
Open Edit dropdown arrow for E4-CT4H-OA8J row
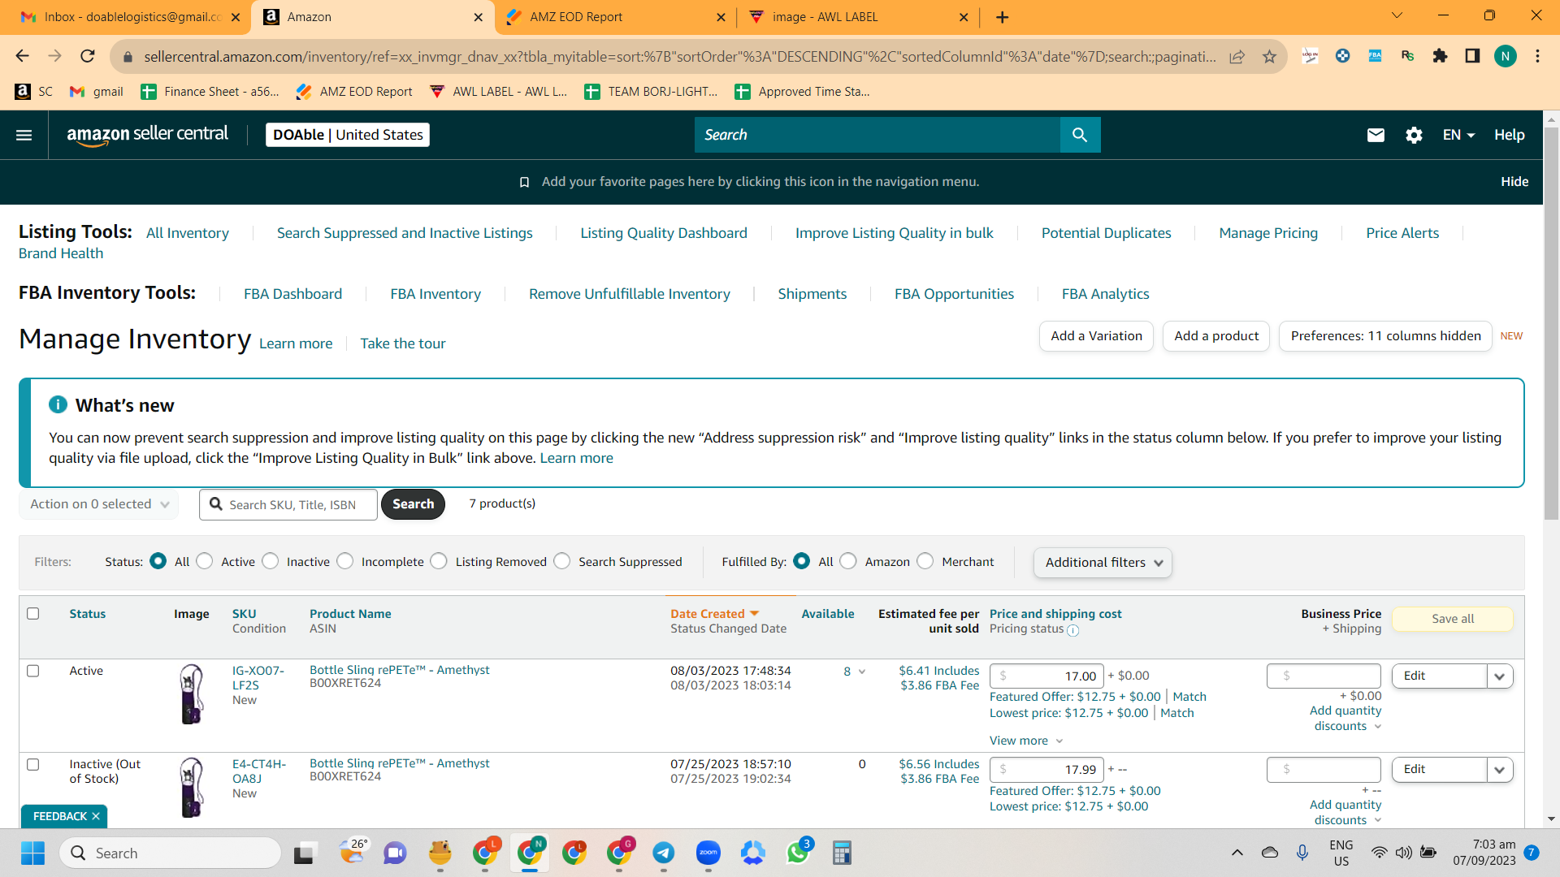pos(1500,770)
